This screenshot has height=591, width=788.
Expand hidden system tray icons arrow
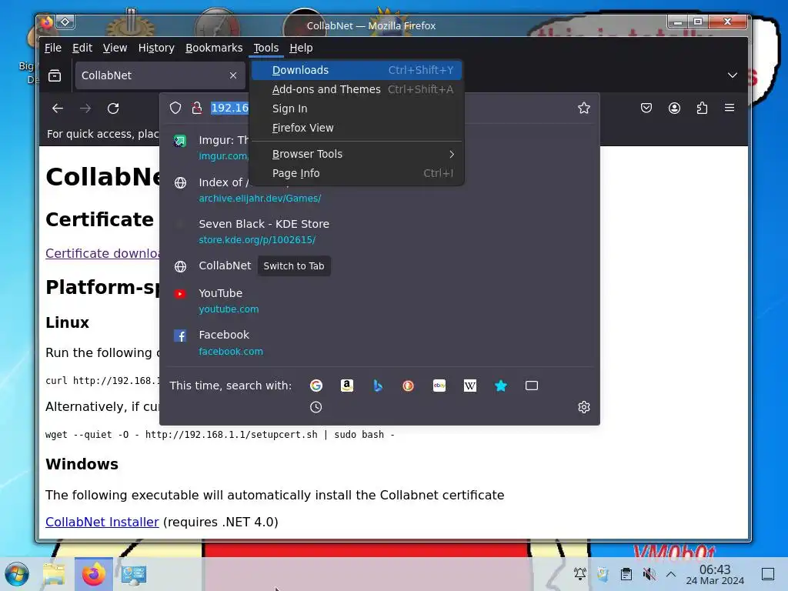click(671, 574)
